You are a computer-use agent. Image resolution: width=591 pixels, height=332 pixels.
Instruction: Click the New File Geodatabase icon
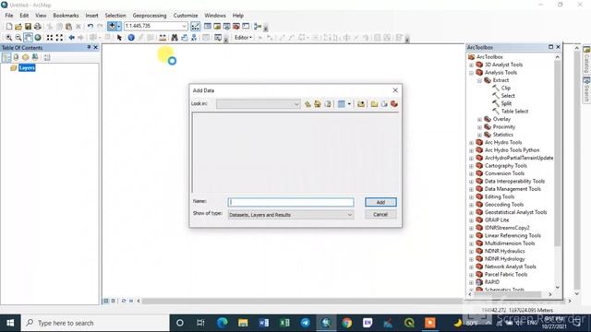384,104
